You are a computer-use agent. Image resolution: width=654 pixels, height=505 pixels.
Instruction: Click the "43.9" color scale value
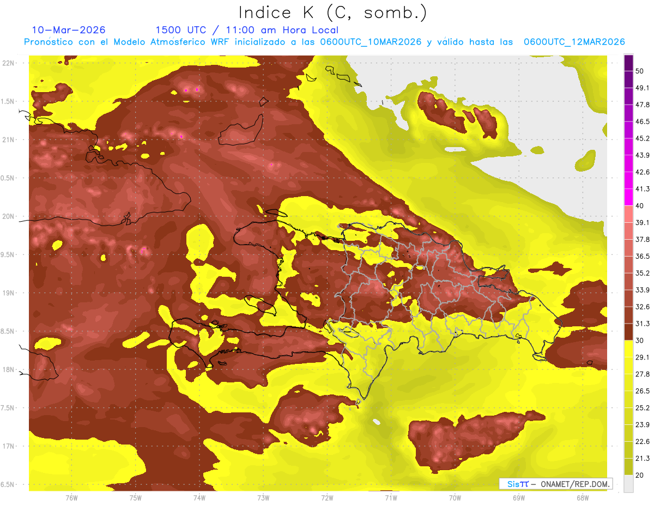tap(643, 155)
